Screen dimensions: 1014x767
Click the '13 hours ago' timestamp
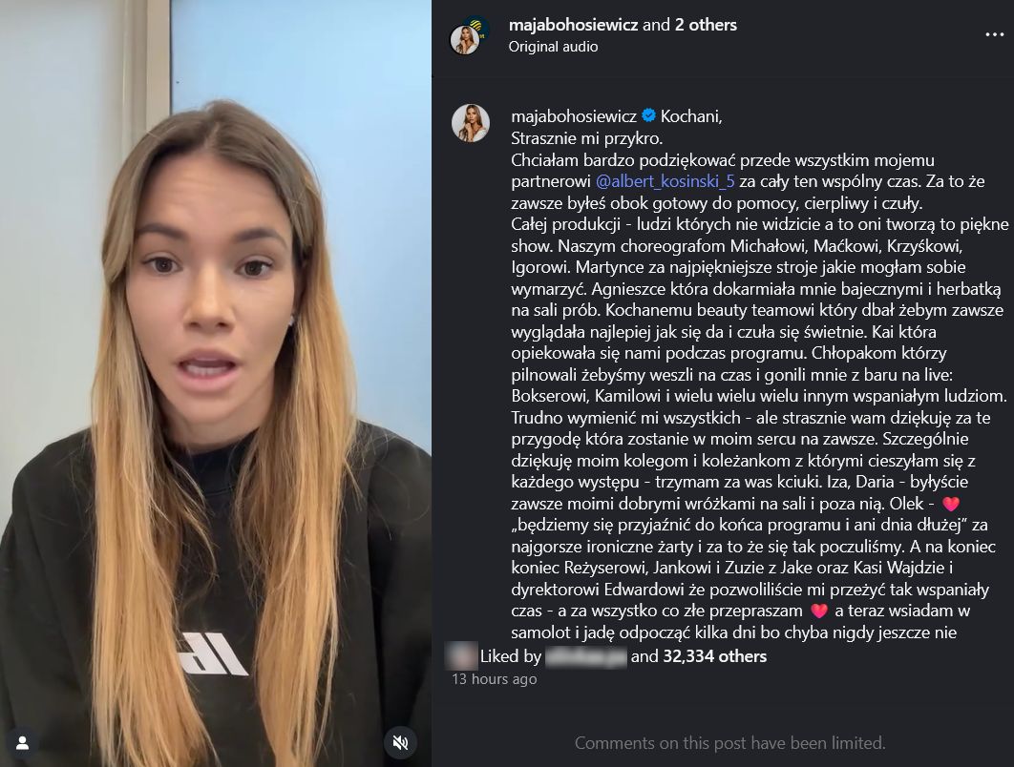point(494,679)
